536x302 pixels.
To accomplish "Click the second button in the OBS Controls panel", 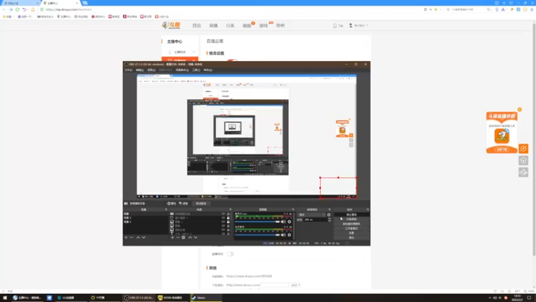I will pyautogui.click(x=351, y=219).
